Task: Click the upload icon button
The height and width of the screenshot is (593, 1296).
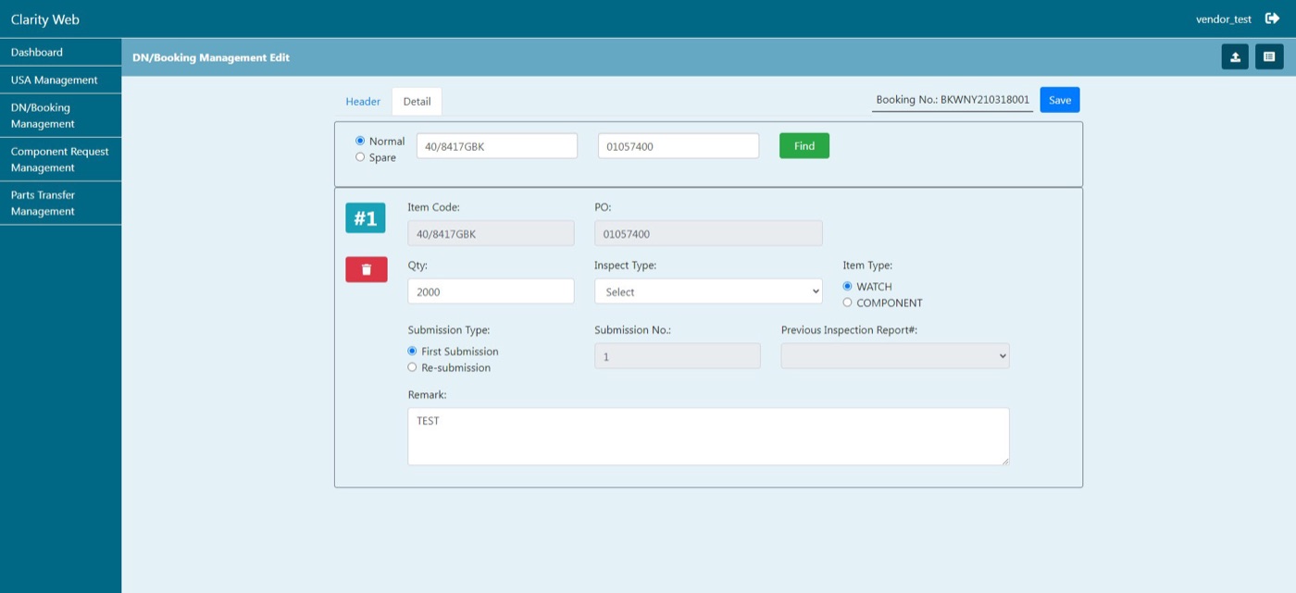Action: 1235,57
